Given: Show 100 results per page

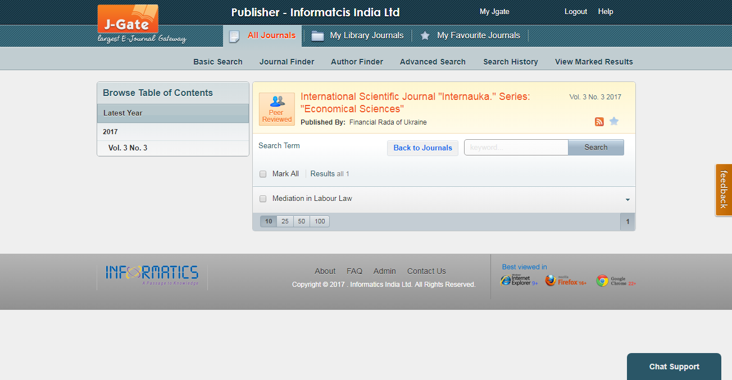Looking at the screenshot, I should click(320, 221).
